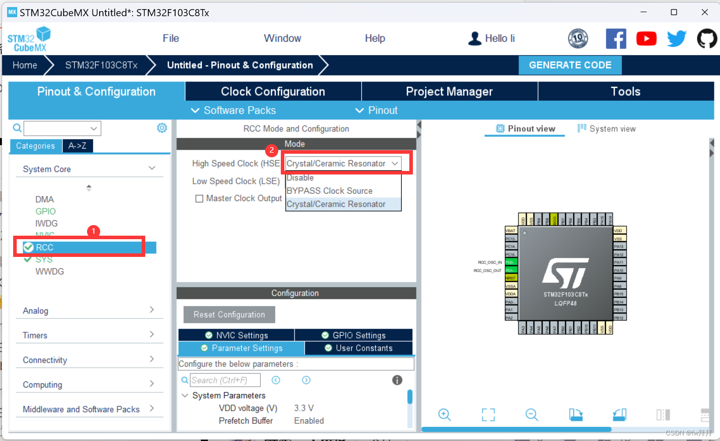
Task: Go to the Home breadcrumb
Action: point(25,65)
